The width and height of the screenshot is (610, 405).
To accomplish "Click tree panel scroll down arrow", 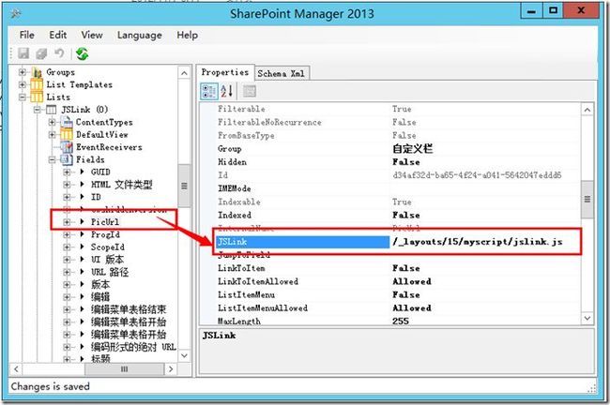I will pos(184,355).
